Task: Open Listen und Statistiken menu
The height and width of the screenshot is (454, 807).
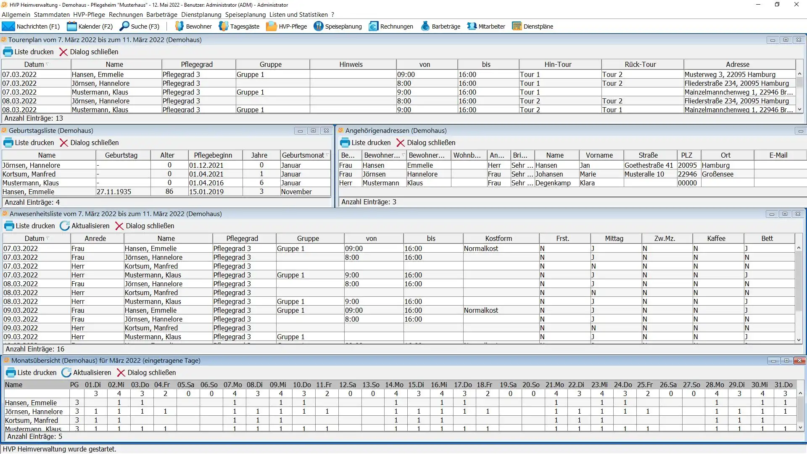Action: point(298,15)
